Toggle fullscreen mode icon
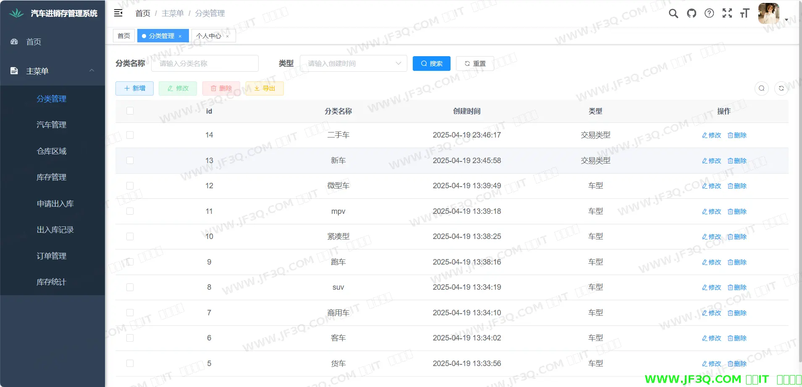This screenshot has width=802, height=387. pyautogui.click(x=727, y=13)
